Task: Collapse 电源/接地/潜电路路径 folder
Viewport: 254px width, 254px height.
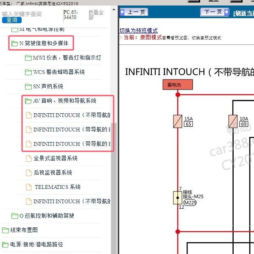Action: click(33, 244)
